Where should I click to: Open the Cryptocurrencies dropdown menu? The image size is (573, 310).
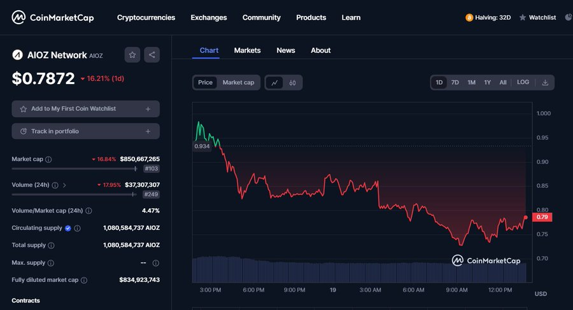[146, 17]
